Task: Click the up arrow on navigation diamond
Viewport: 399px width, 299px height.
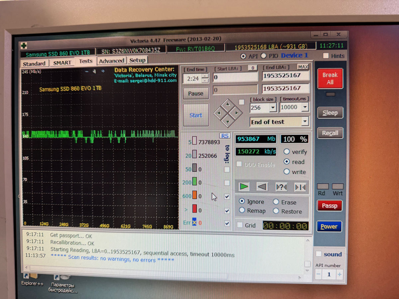Action: 228,105
